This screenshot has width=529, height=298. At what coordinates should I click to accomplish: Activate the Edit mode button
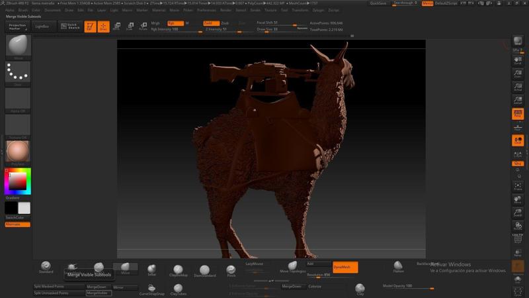(x=90, y=26)
